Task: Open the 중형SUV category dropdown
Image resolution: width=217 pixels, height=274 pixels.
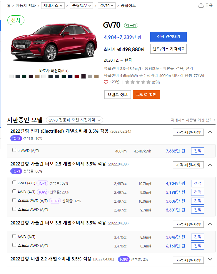Action: (x=81, y=6)
